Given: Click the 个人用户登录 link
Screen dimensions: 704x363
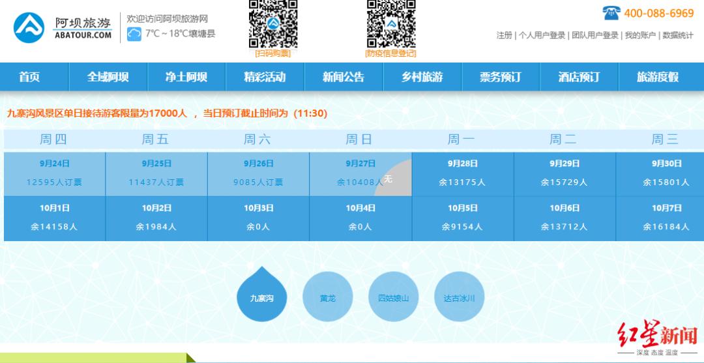Looking at the screenshot, I should coord(542,35).
